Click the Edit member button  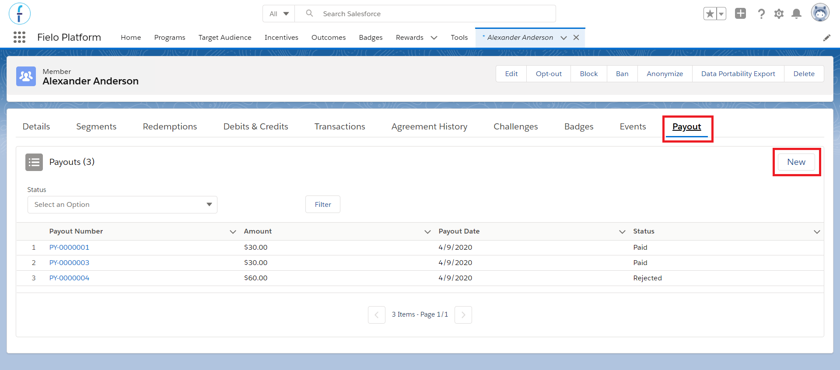[x=511, y=73]
